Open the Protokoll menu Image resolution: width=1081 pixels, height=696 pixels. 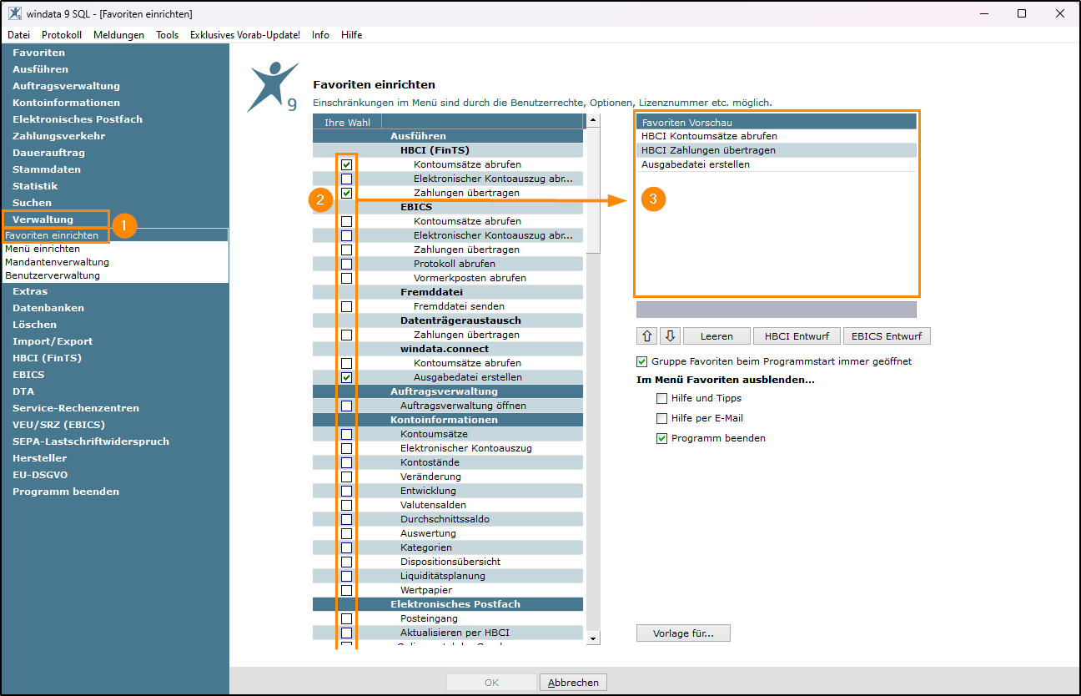(62, 35)
